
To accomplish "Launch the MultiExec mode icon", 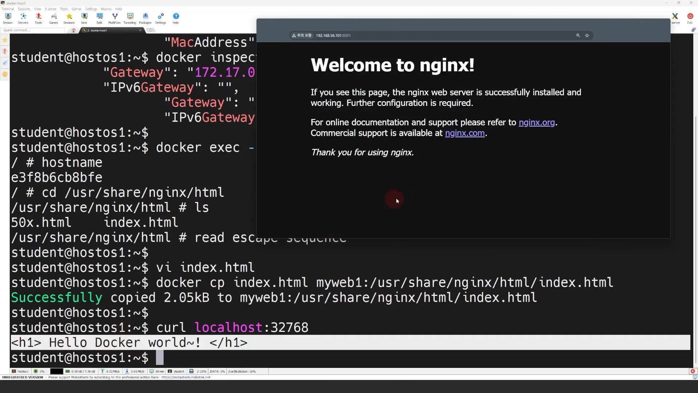I will point(115,18).
